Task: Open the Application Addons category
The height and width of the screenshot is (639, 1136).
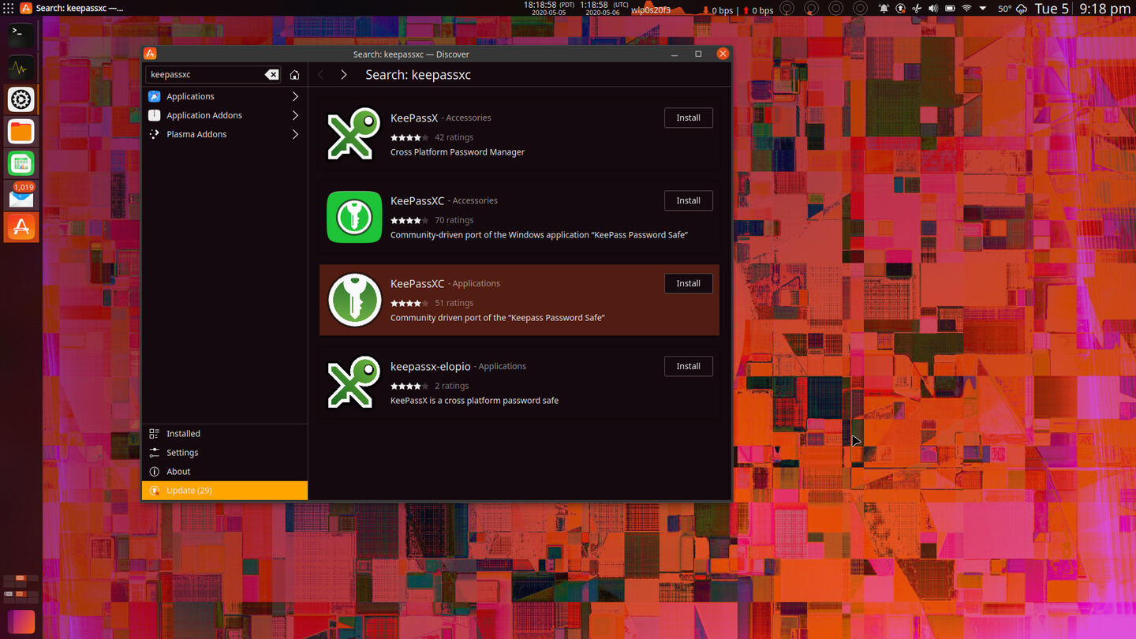Action: pyautogui.click(x=225, y=115)
